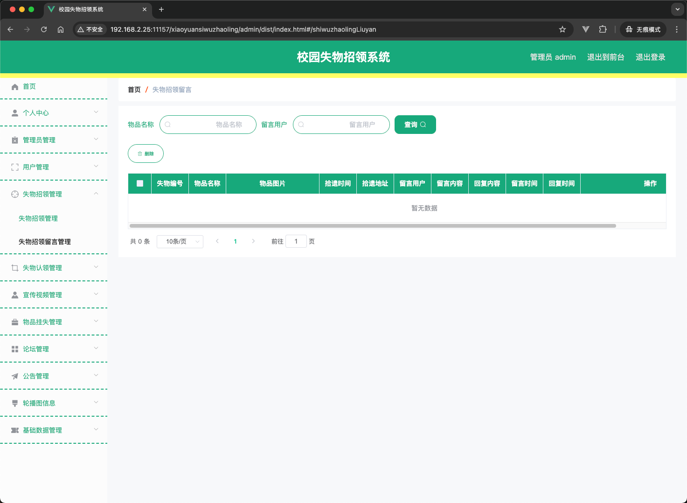
Task: Open a new browser tab
Action: click(x=161, y=9)
